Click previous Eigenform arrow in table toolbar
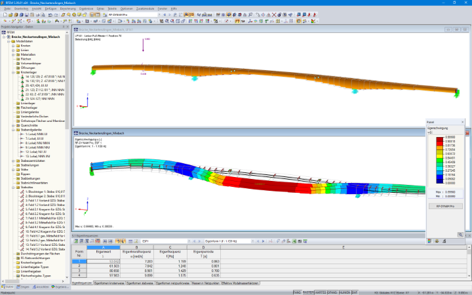 258,241
